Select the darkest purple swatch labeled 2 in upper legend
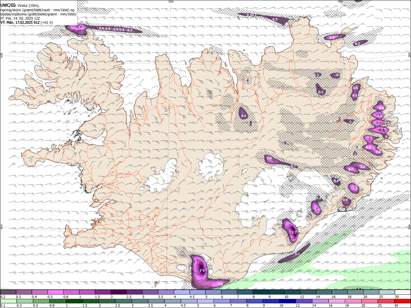411x308 pixels. click(118, 292)
